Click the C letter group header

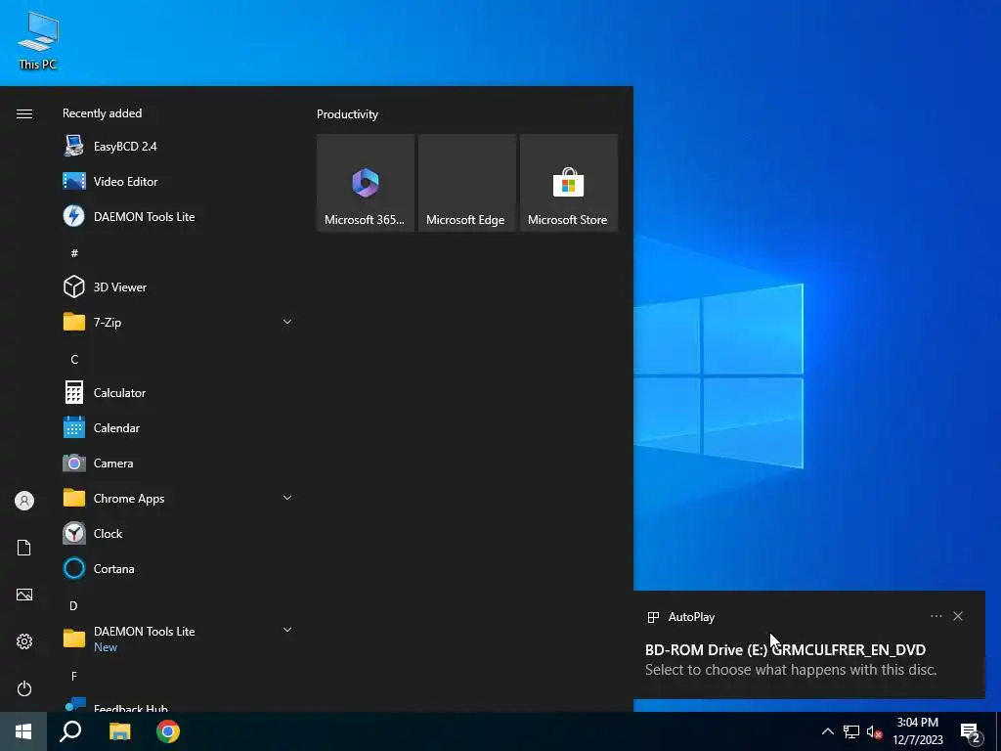pyautogui.click(x=74, y=360)
